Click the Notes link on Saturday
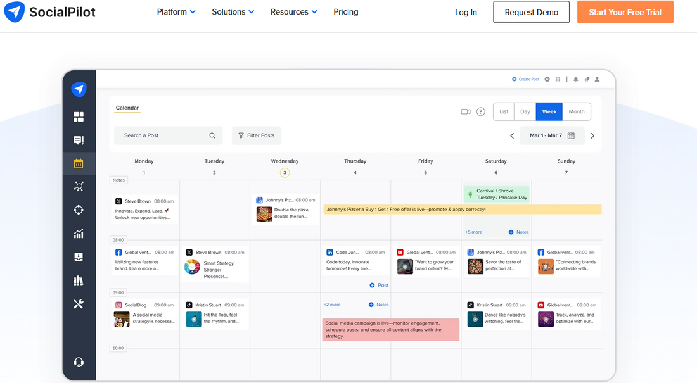The height and width of the screenshot is (383, 697). (519, 232)
